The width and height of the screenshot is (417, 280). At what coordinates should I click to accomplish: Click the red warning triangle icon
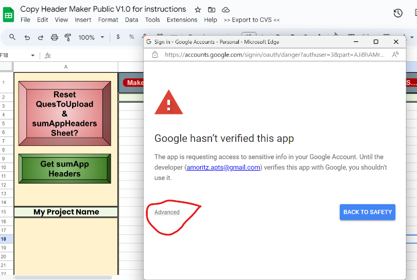(169, 102)
